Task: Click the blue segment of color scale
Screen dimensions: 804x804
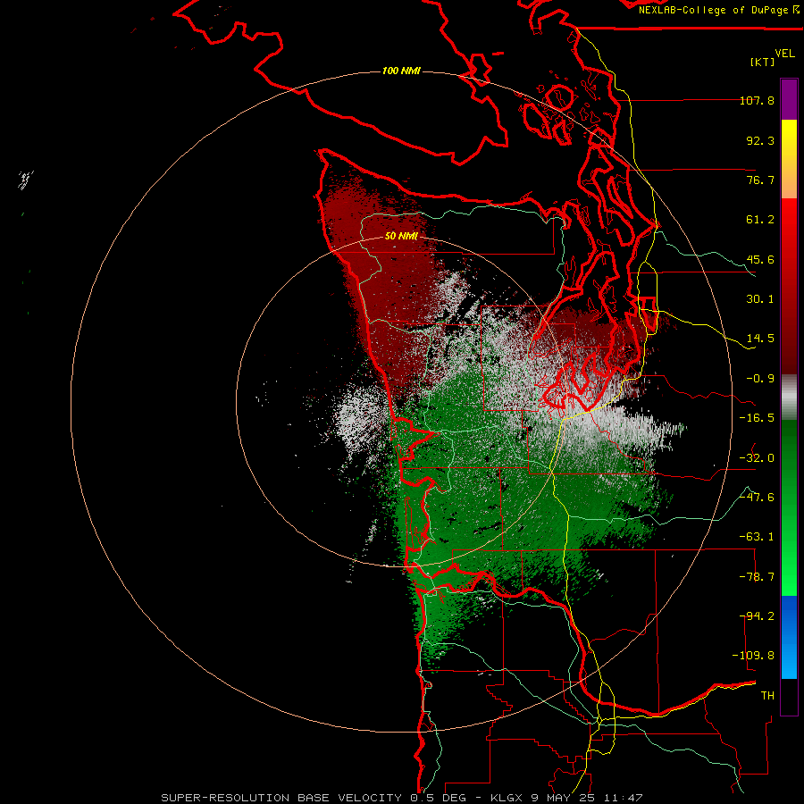Action: tap(789, 637)
